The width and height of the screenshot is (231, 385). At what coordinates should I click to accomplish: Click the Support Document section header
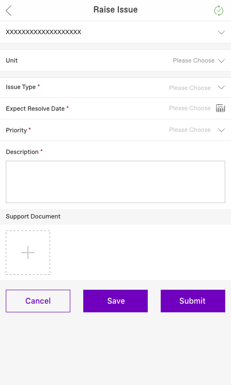33,216
